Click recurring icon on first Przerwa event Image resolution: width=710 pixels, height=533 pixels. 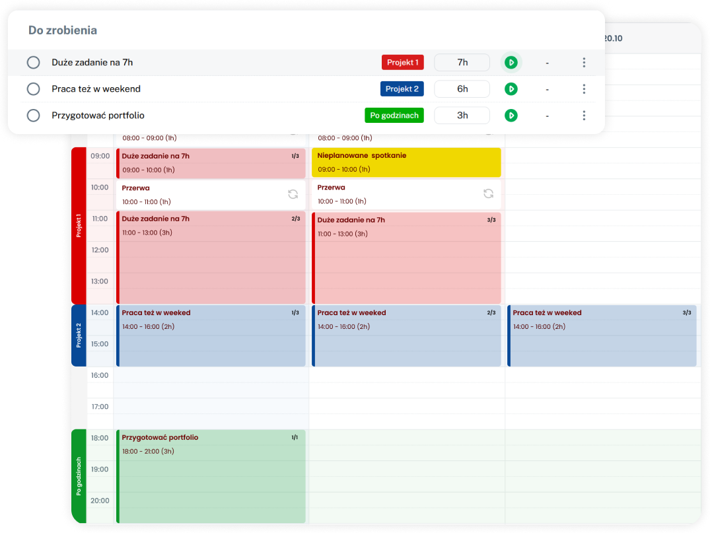293,194
